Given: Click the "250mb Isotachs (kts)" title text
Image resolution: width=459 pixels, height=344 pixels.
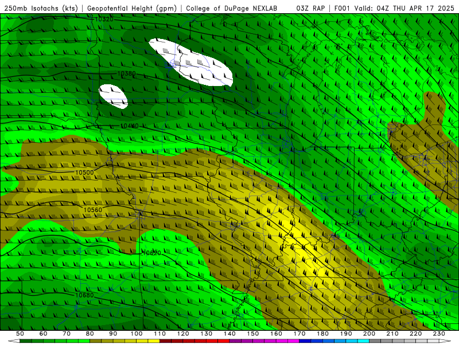Looking at the screenshot, I should 41,8.
